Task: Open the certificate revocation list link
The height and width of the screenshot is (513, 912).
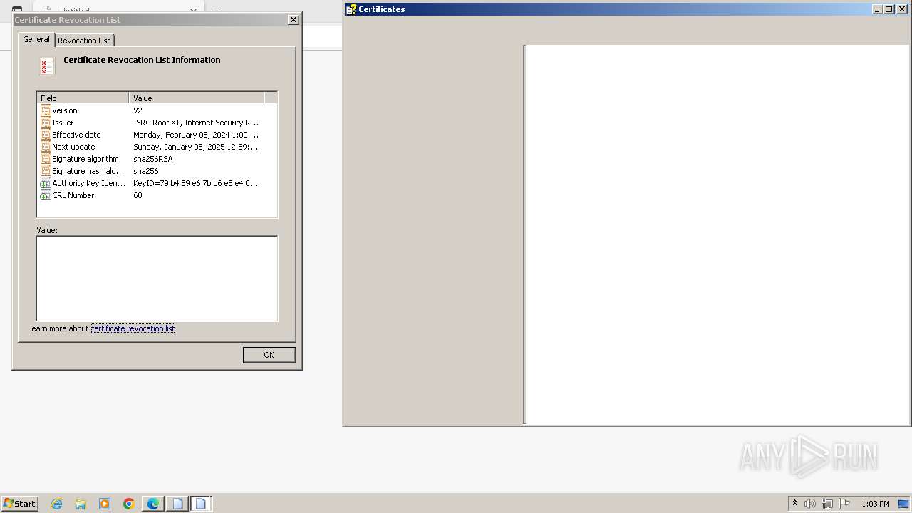Action: pyautogui.click(x=133, y=328)
